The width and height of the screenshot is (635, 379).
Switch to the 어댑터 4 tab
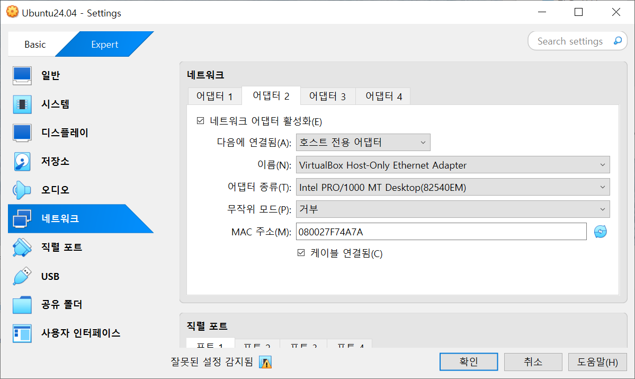[x=383, y=96]
